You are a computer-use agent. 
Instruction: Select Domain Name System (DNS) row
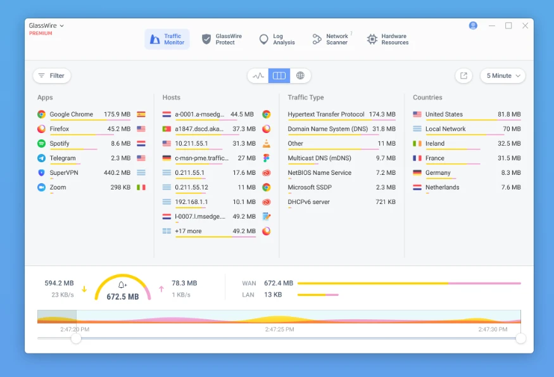[341, 129]
